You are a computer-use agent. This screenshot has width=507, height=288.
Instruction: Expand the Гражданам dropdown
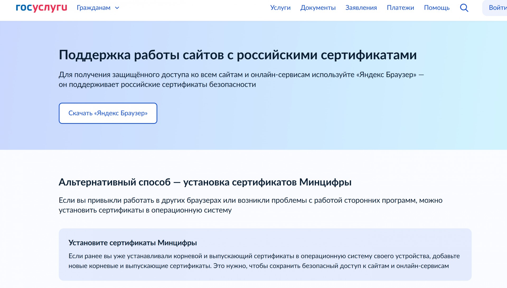(98, 8)
